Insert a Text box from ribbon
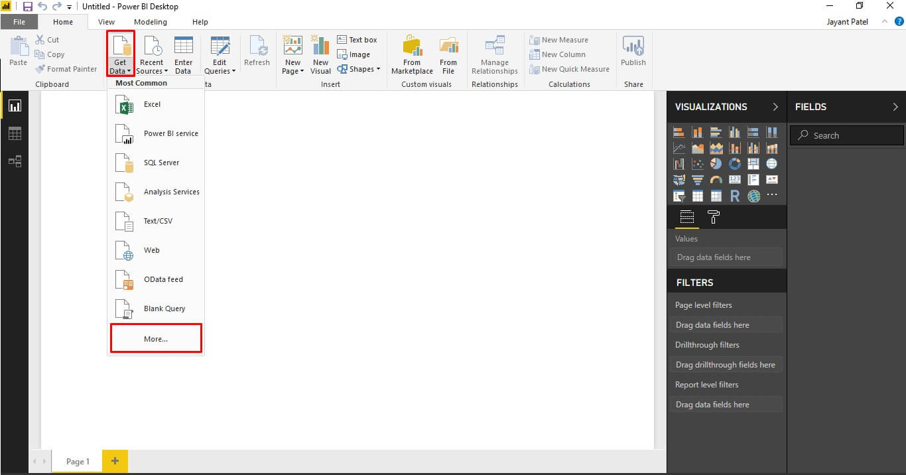906x475 pixels. click(357, 40)
